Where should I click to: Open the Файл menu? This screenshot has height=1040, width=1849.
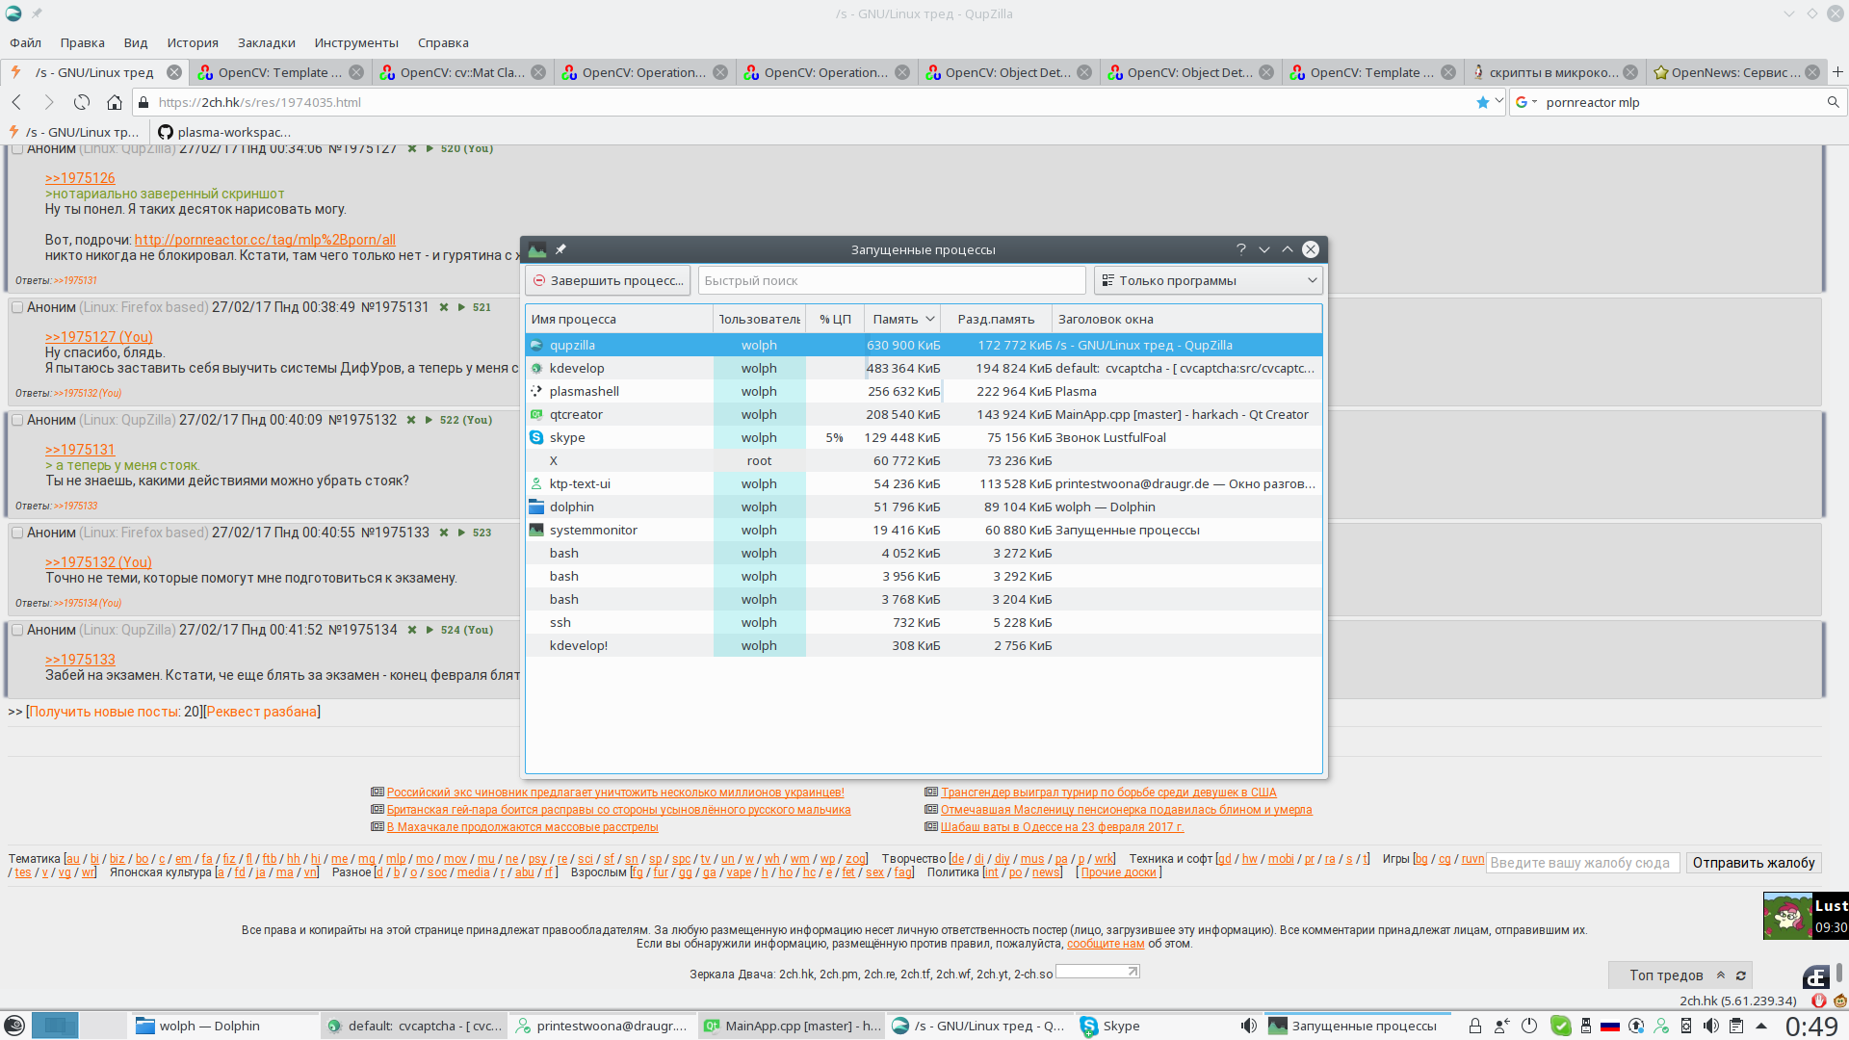tap(25, 42)
